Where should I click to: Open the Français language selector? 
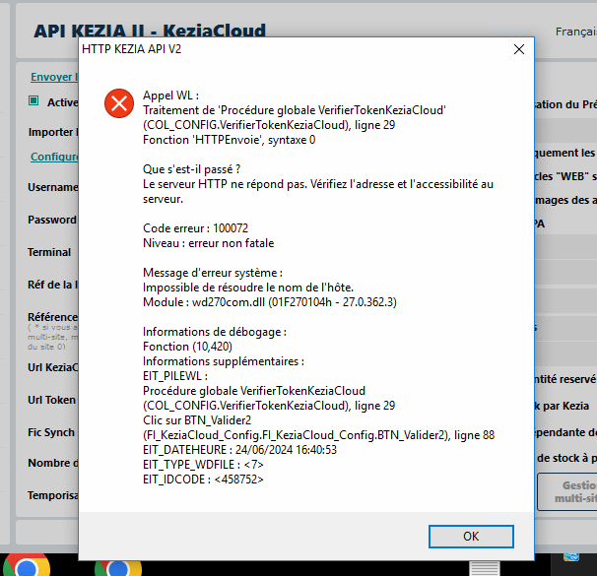pos(575,31)
